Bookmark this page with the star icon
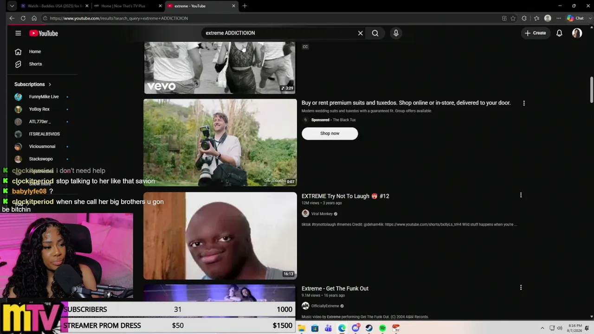Viewport: 594px width, 334px height. (x=513, y=18)
